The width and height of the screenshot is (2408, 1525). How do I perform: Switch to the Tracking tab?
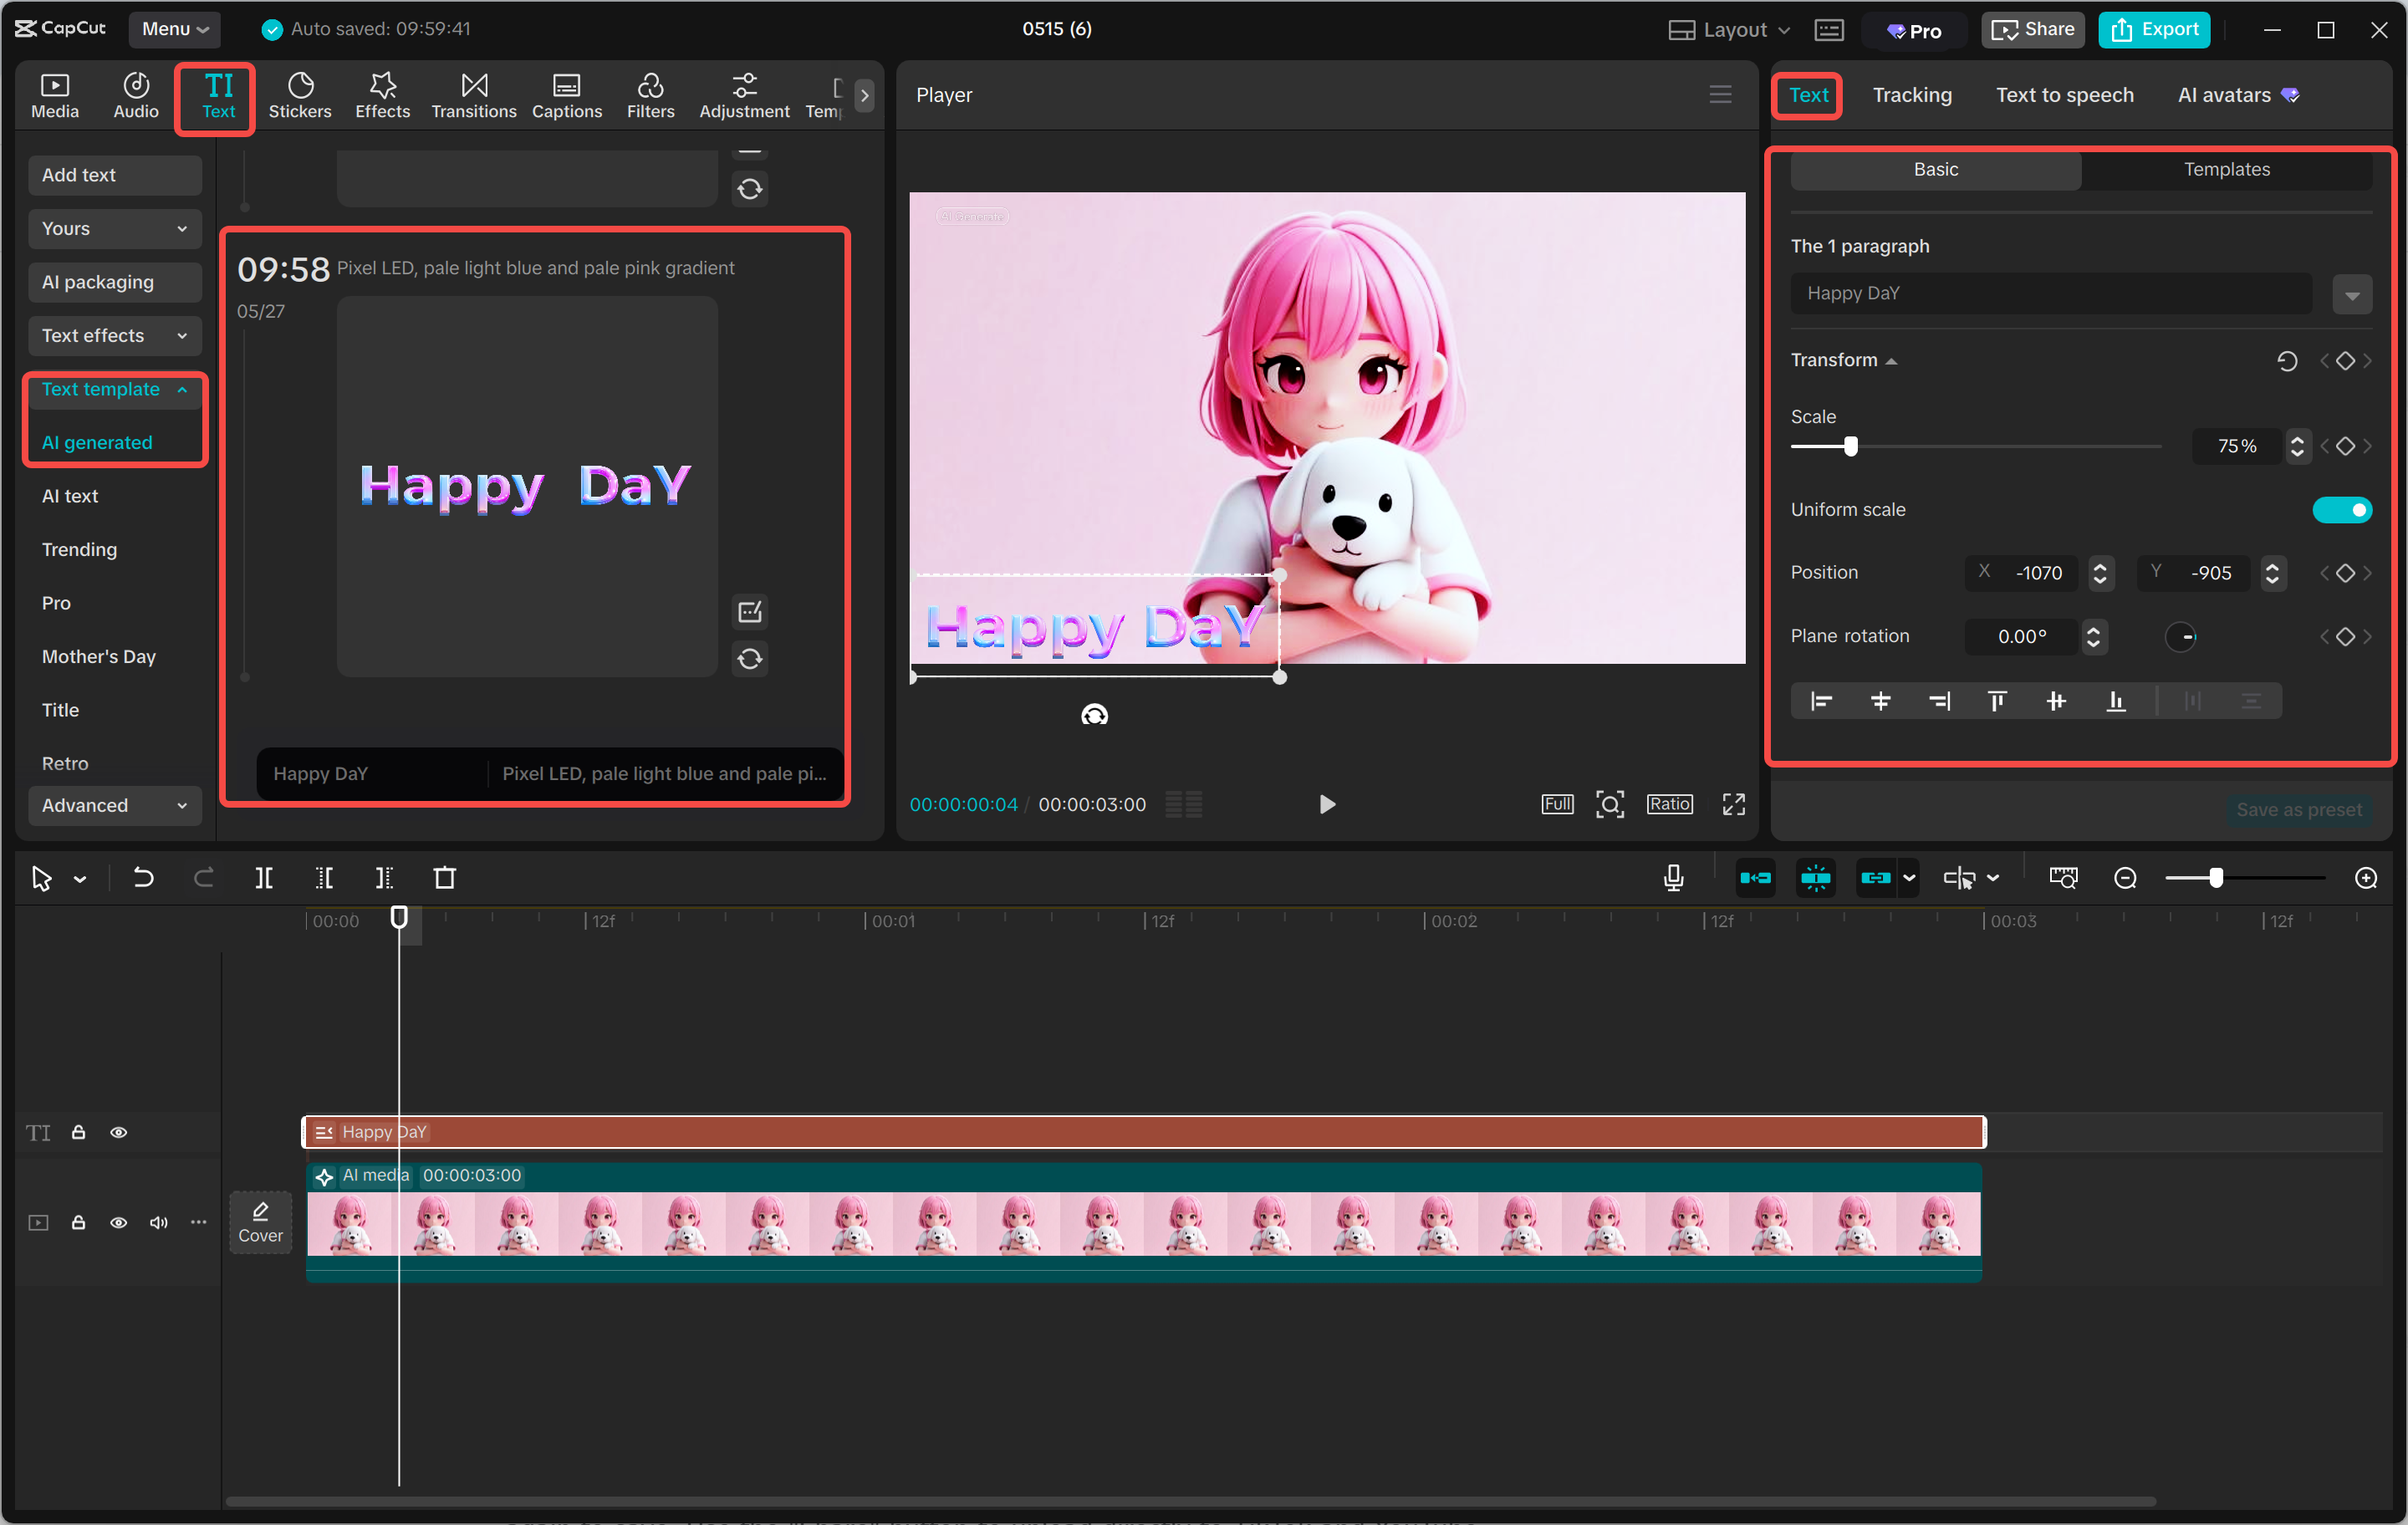point(1911,95)
